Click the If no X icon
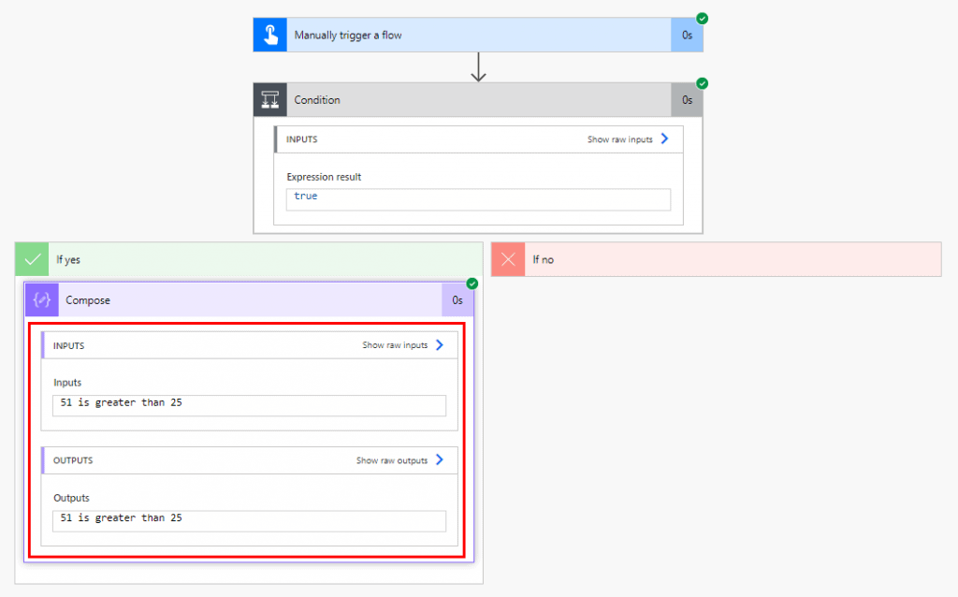The width and height of the screenshot is (958, 597). [508, 260]
